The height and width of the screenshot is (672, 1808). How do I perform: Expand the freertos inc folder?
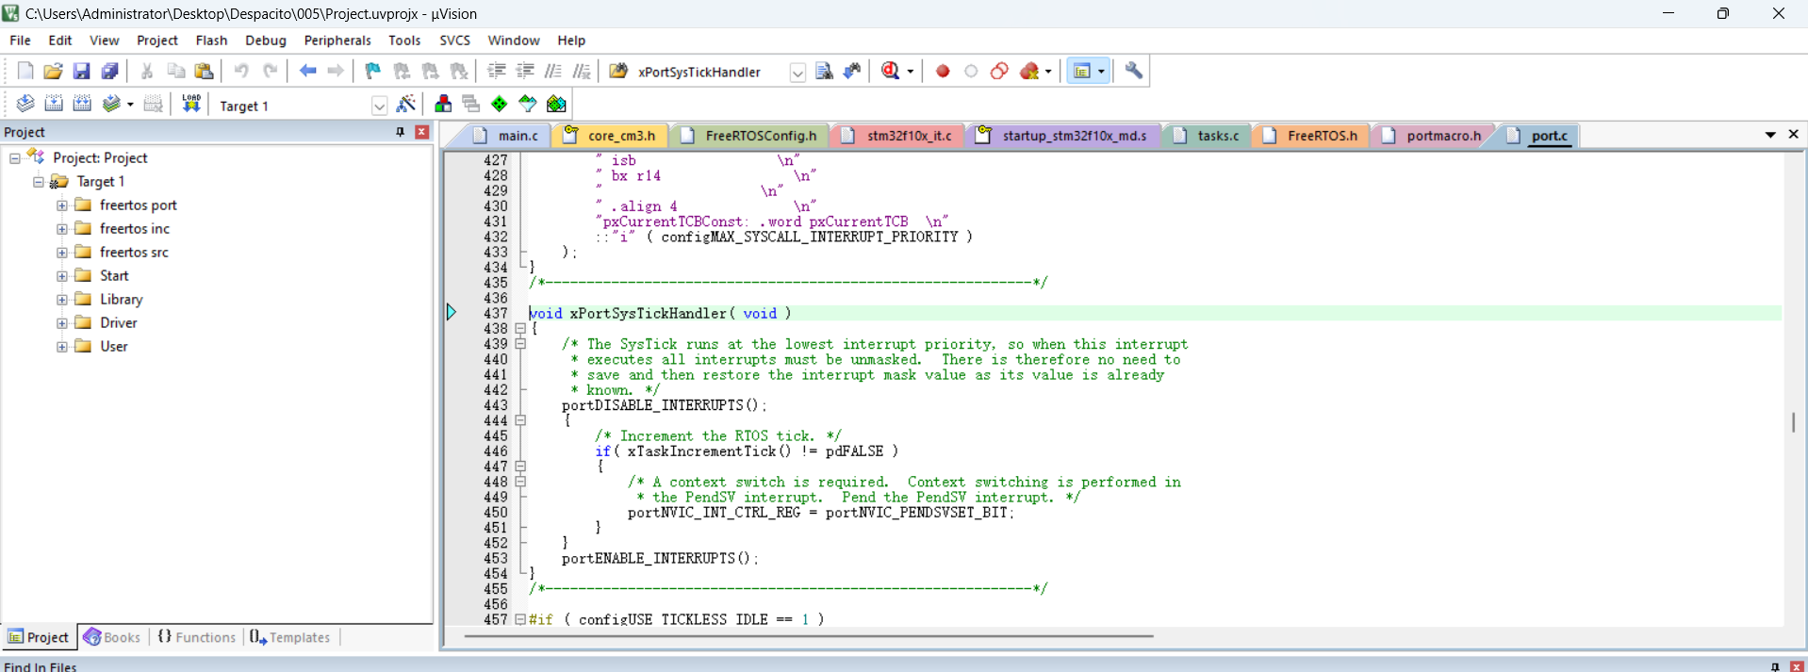point(62,229)
